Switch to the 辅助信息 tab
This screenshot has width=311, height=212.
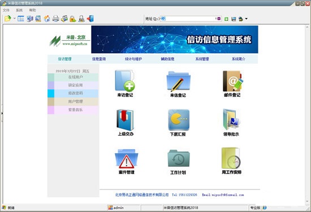167,59
